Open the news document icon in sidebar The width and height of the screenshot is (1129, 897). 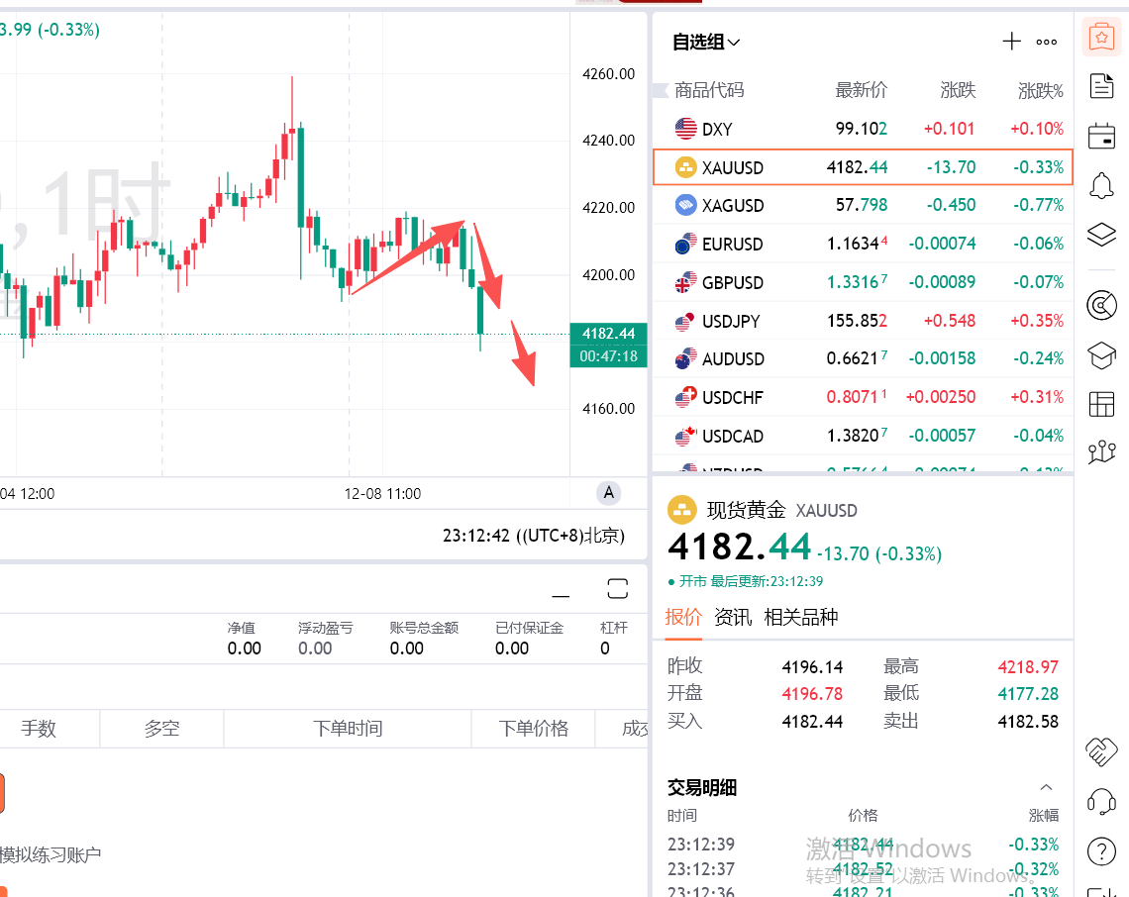[x=1101, y=86]
